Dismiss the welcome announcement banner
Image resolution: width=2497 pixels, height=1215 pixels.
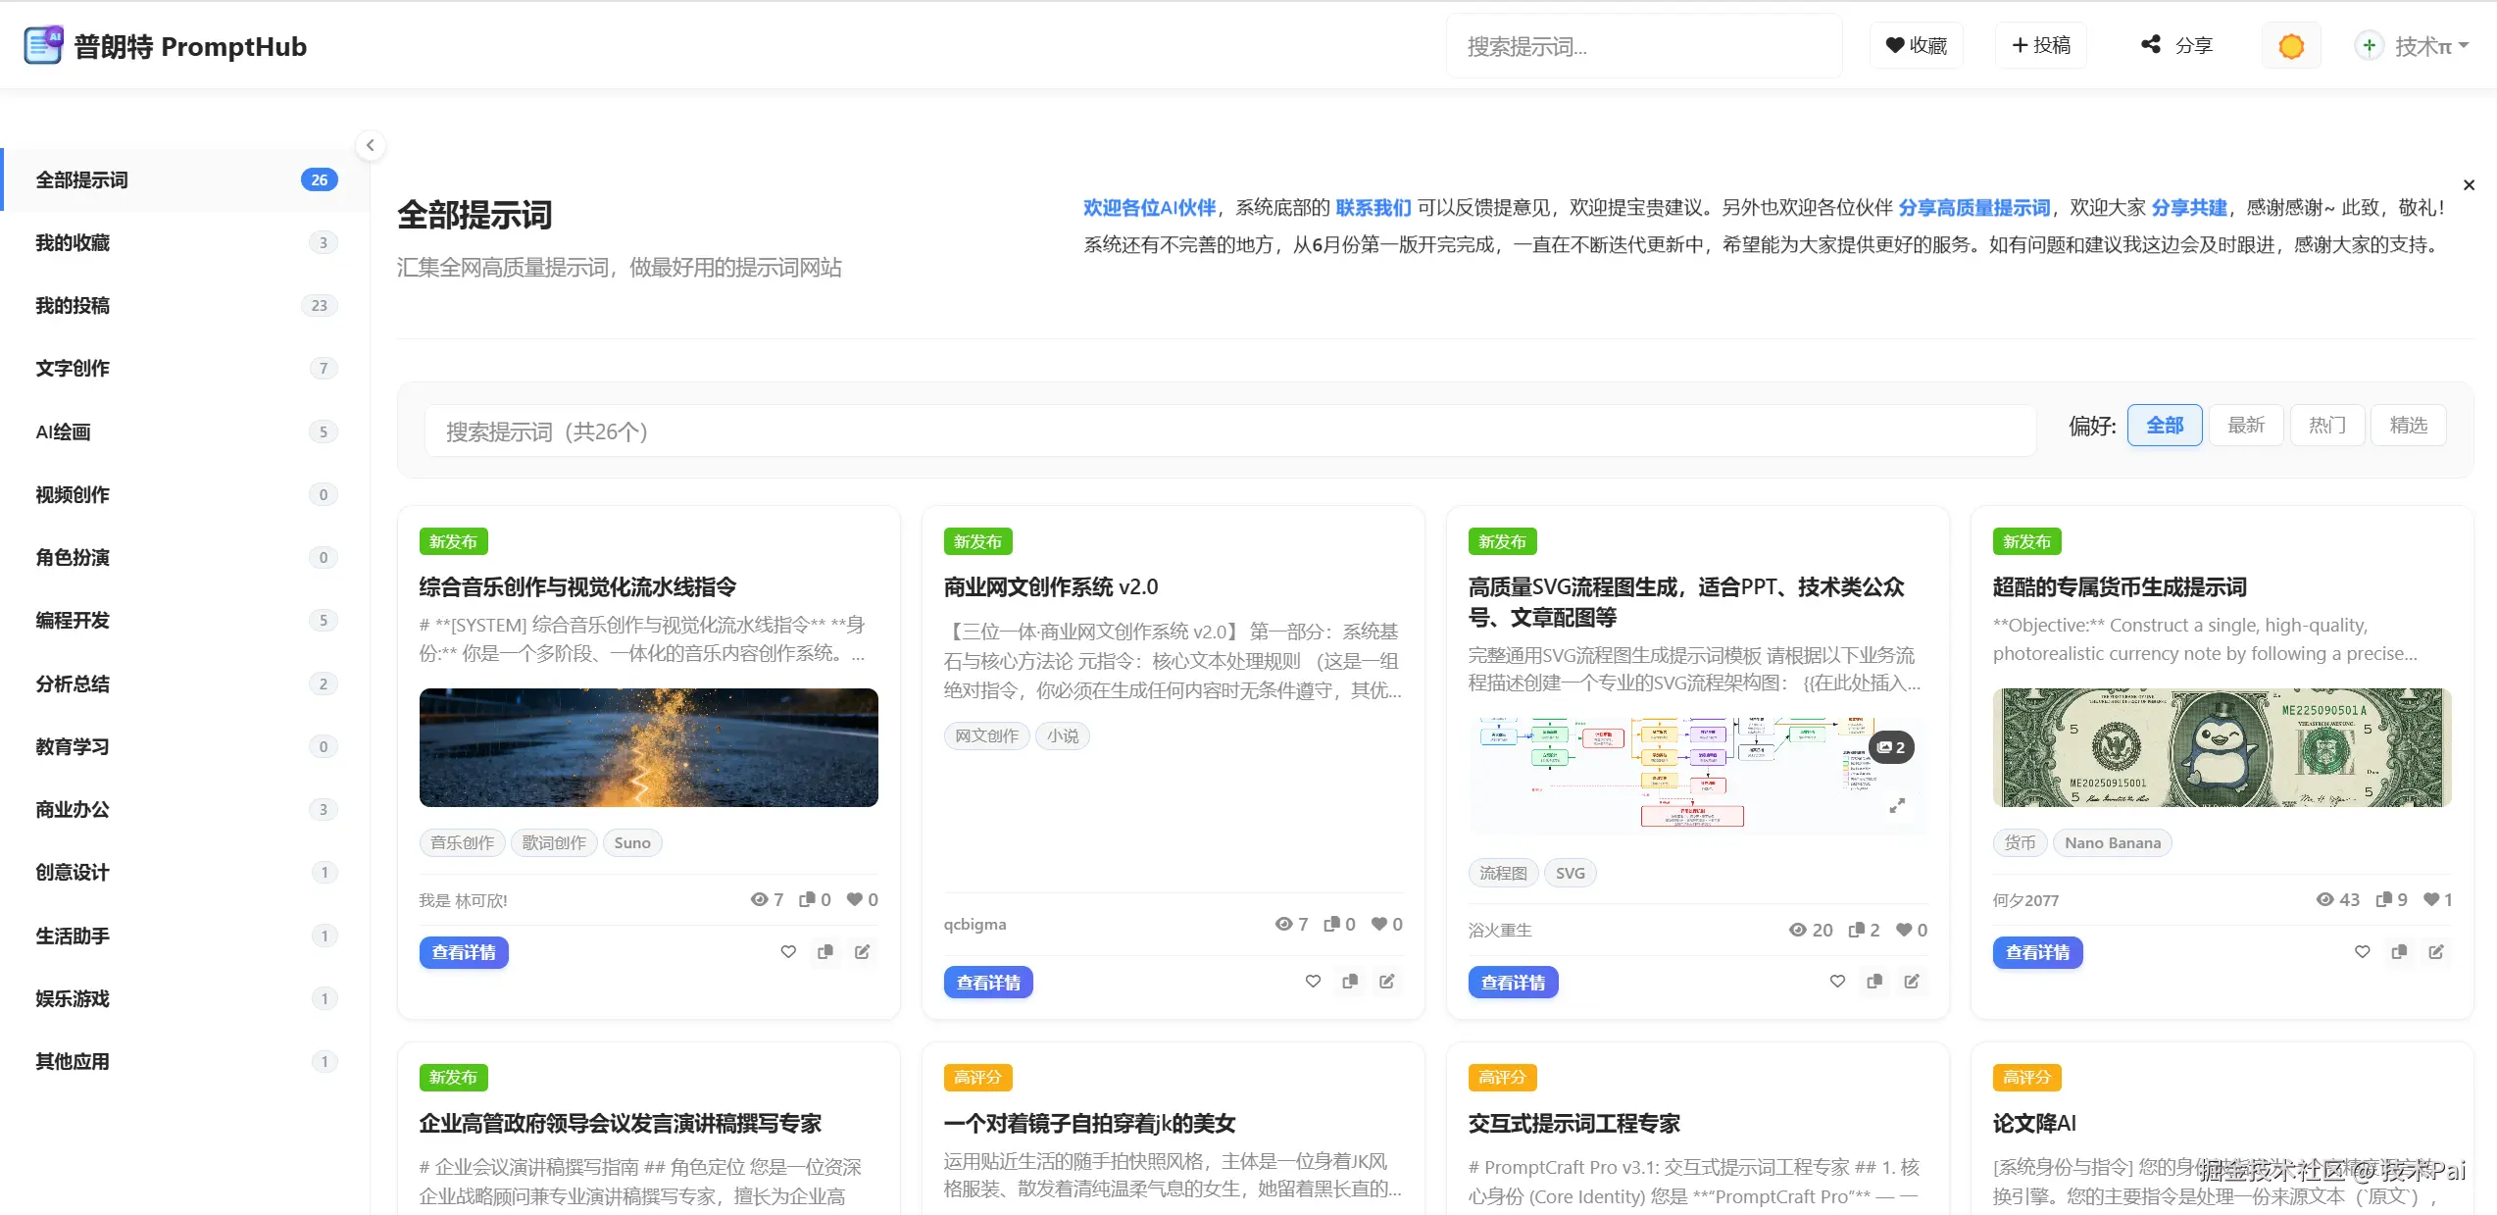tap(2469, 184)
